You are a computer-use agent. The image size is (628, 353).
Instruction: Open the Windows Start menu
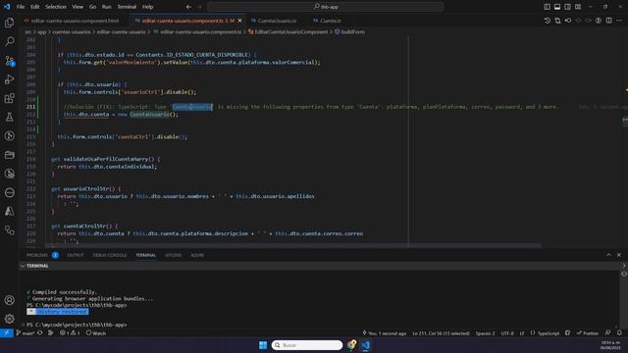click(x=263, y=345)
